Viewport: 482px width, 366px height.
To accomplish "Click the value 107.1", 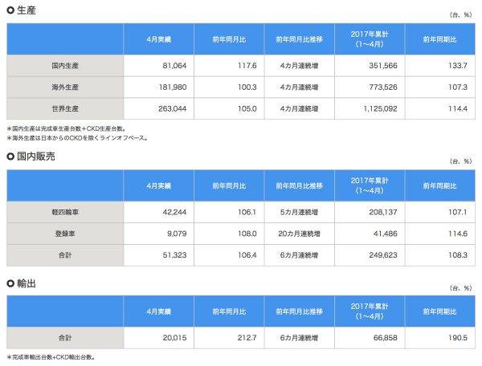I will click(x=458, y=212).
